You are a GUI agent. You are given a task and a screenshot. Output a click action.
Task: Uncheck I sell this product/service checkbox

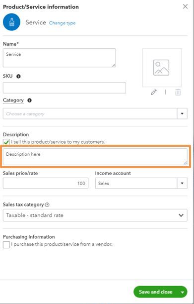click(6, 142)
